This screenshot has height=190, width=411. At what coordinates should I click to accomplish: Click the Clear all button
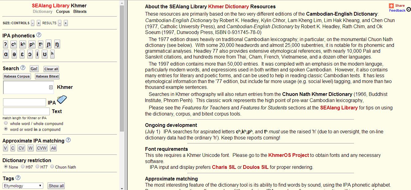click(x=51, y=69)
